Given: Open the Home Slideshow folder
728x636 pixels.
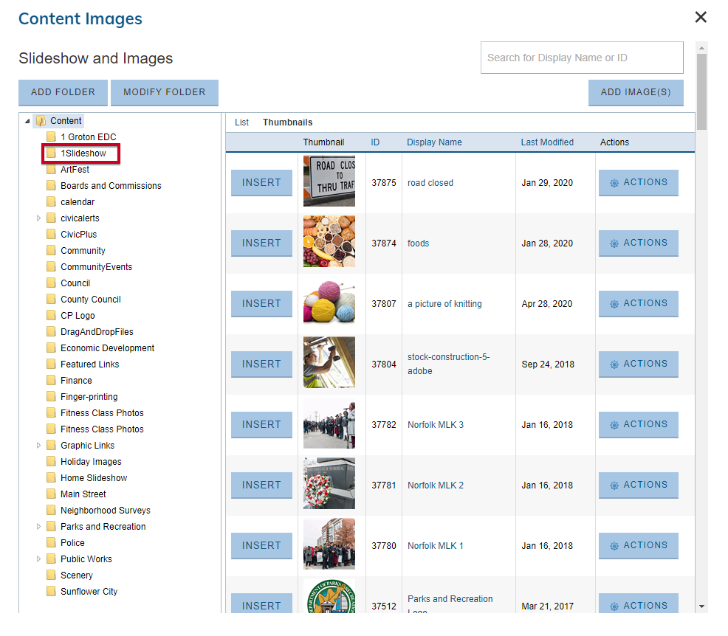Looking at the screenshot, I should click(94, 478).
